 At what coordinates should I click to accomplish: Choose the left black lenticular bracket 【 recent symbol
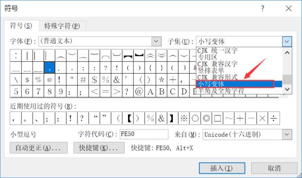[x=128, y=118]
